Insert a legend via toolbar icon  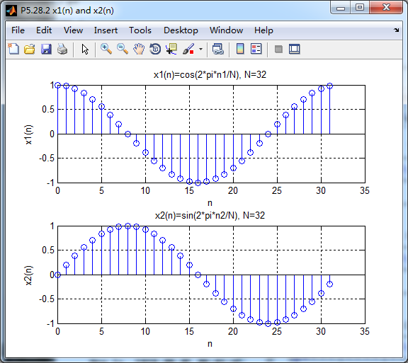[x=256, y=49]
